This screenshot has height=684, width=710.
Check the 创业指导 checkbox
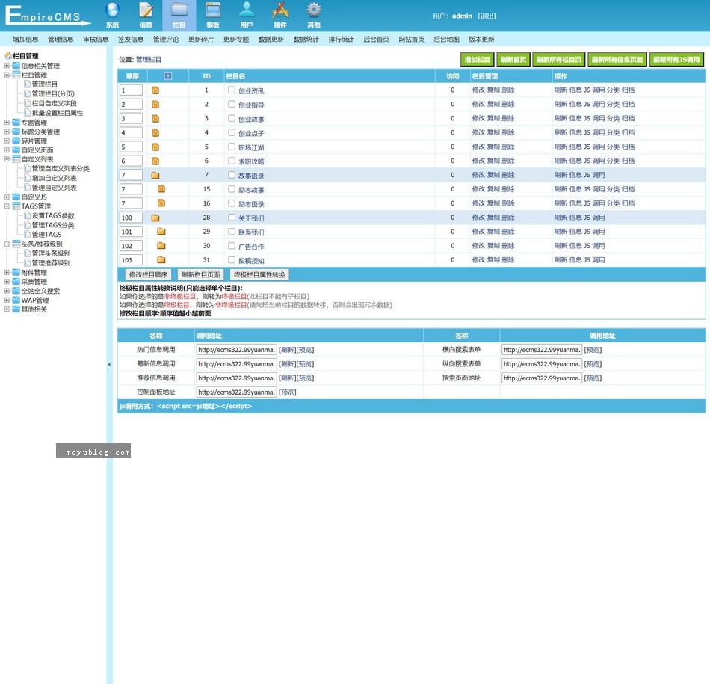[232, 104]
